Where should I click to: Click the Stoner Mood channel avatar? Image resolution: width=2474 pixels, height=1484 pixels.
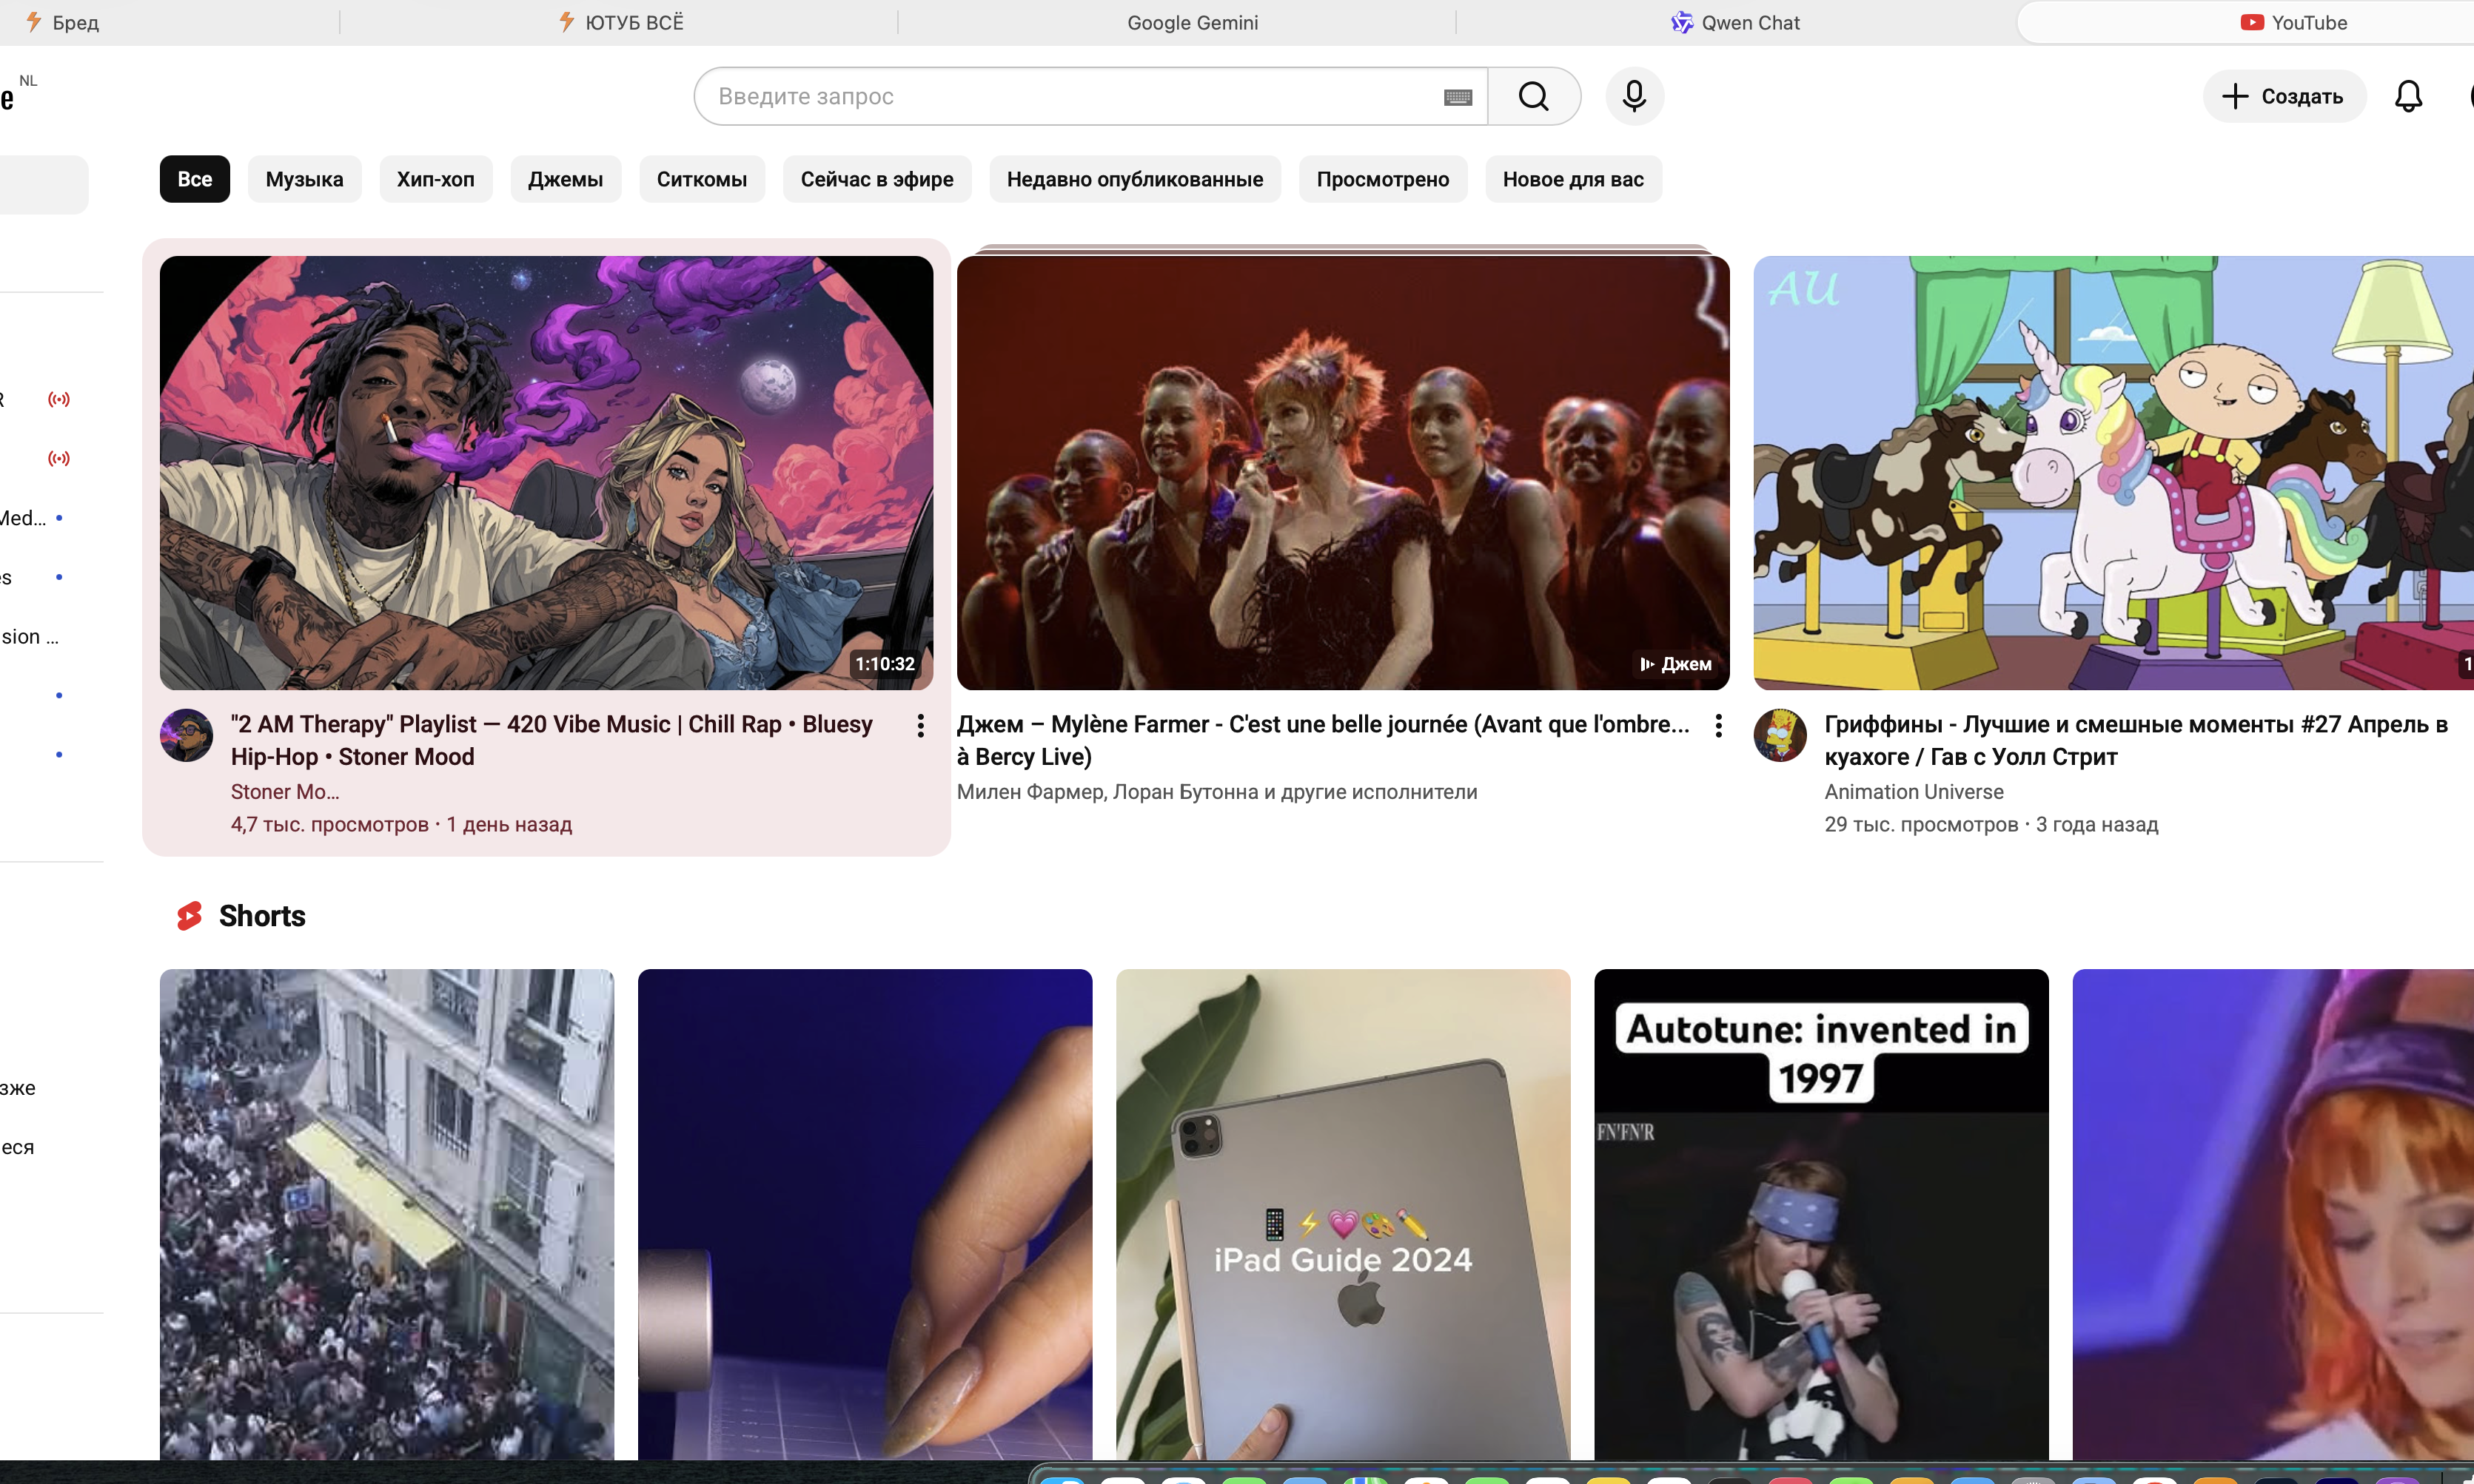click(x=186, y=736)
